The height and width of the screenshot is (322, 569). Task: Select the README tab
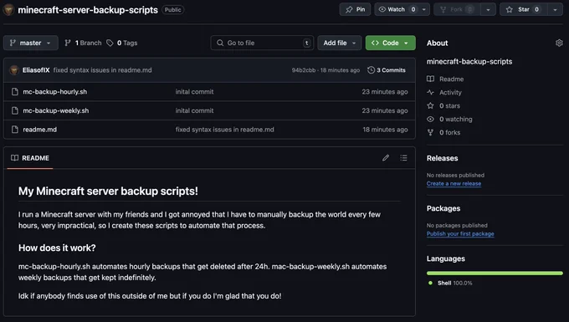coord(30,158)
